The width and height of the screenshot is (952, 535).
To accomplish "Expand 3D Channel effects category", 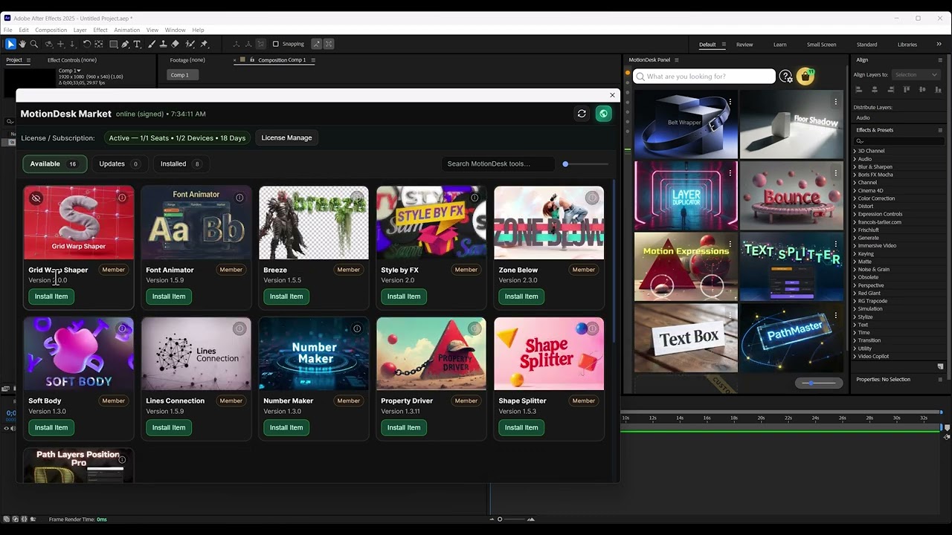I will click(855, 151).
